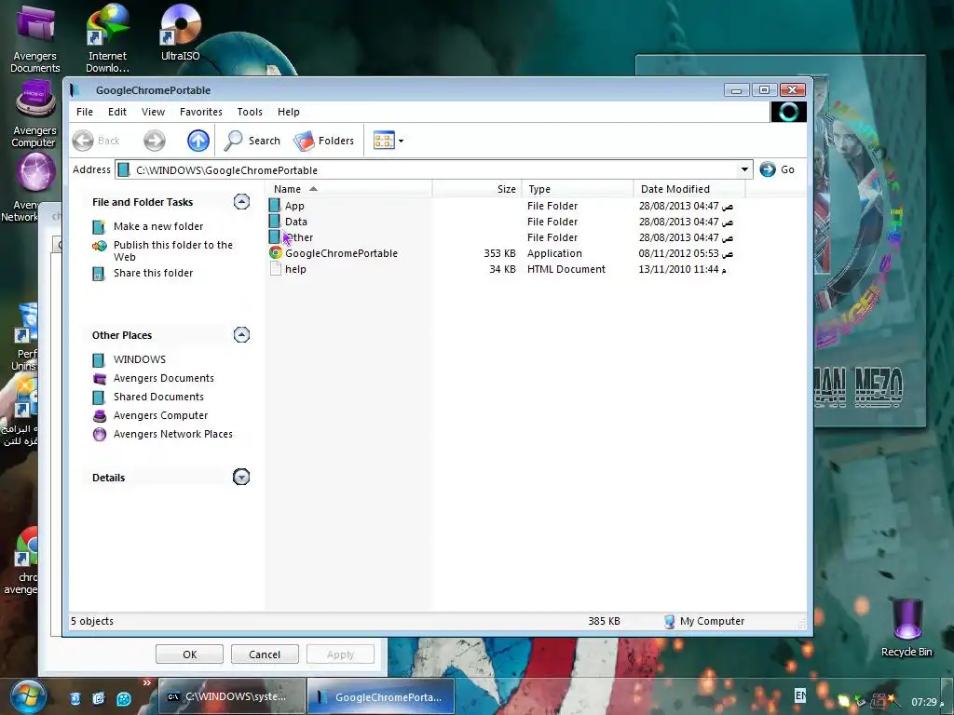The image size is (954, 715).
Task: Expand the Address bar dropdown
Action: 744,169
